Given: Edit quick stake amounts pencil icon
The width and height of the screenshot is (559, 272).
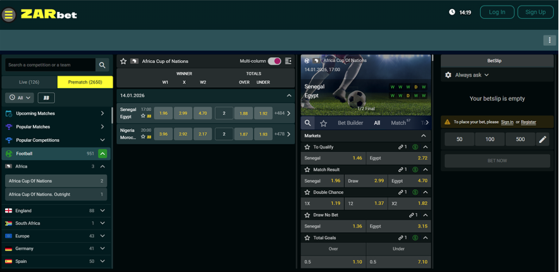Looking at the screenshot, I should tap(543, 139).
